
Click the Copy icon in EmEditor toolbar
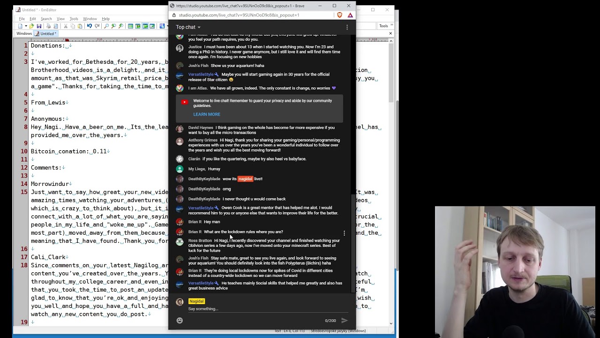73,26
